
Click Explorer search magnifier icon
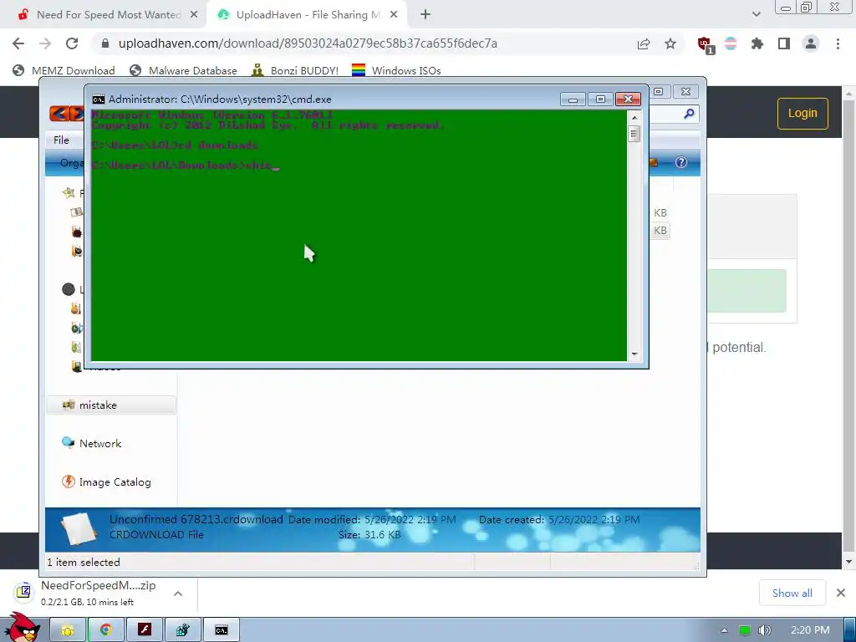click(689, 114)
